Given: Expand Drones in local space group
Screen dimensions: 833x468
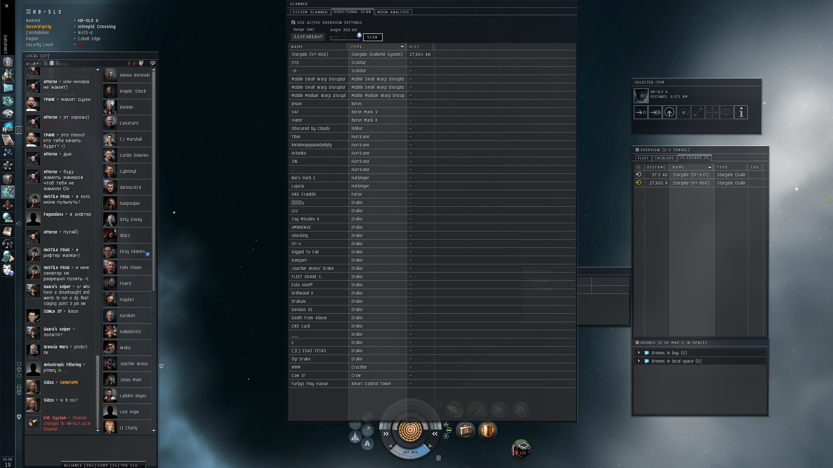Looking at the screenshot, I should (639, 361).
